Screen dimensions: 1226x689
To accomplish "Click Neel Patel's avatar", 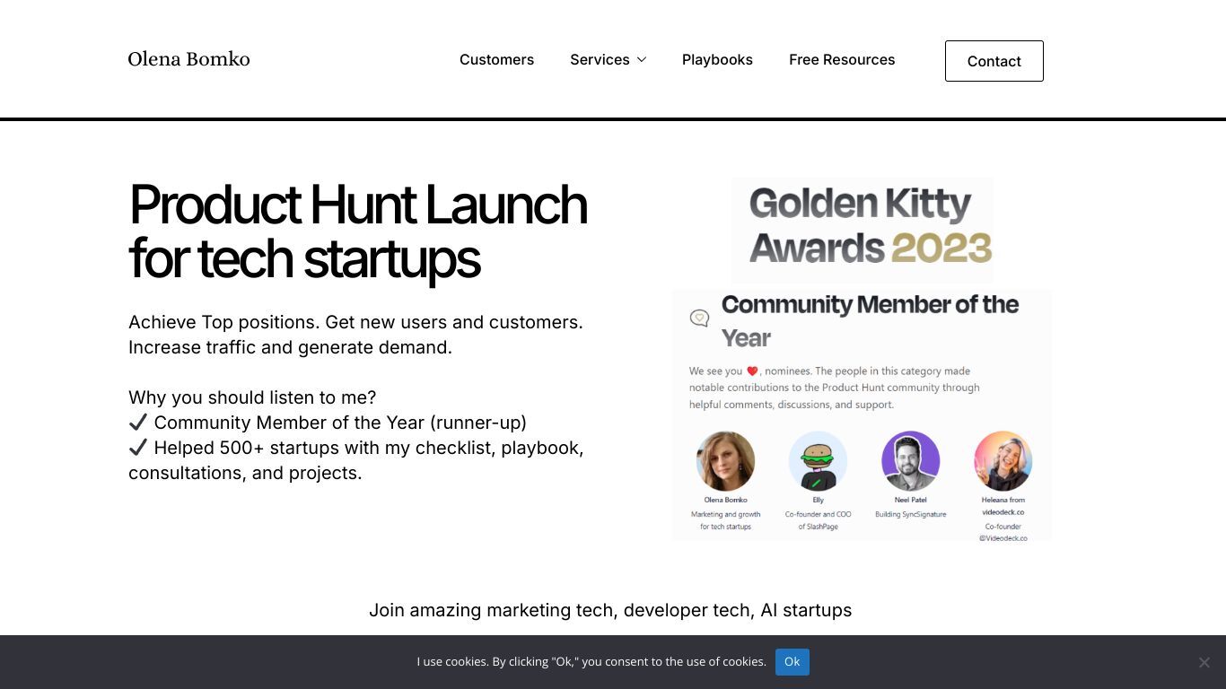I will (x=910, y=460).
